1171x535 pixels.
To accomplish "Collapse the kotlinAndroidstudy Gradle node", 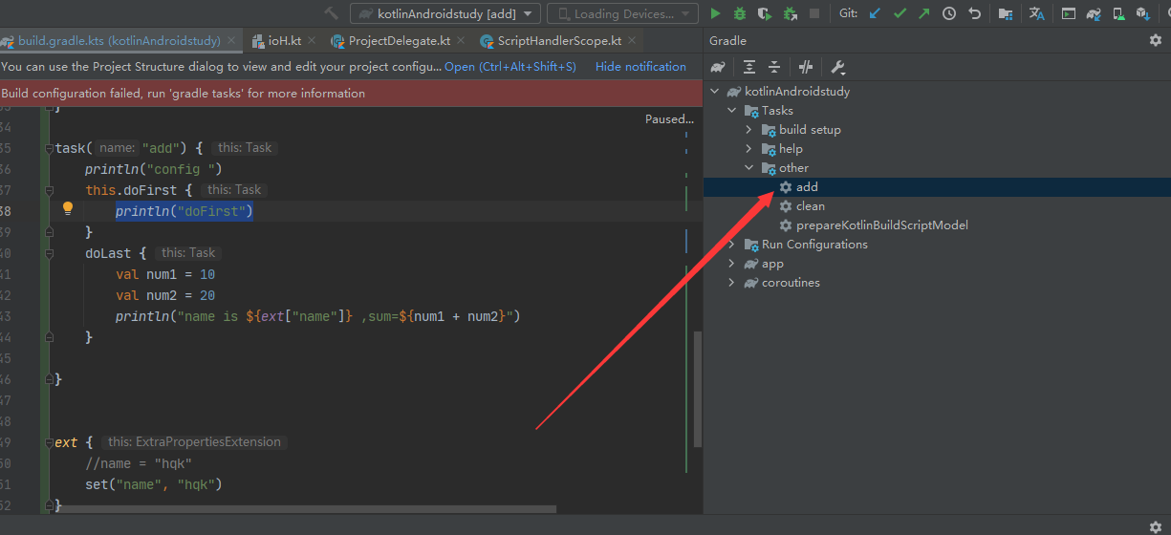I will click(x=715, y=92).
